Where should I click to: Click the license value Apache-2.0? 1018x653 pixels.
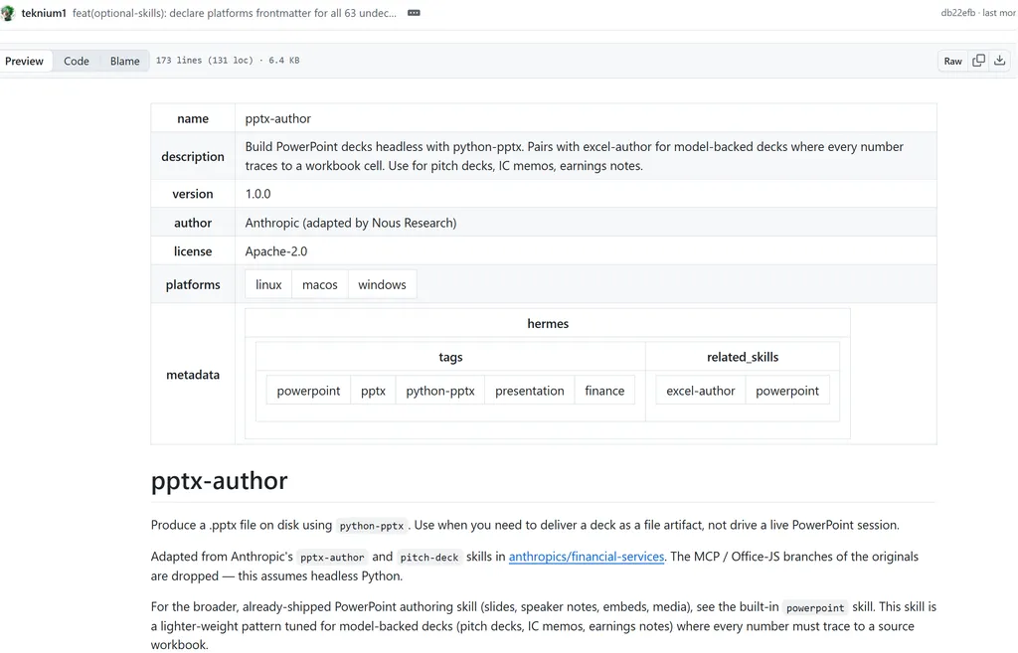tap(276, 251)
